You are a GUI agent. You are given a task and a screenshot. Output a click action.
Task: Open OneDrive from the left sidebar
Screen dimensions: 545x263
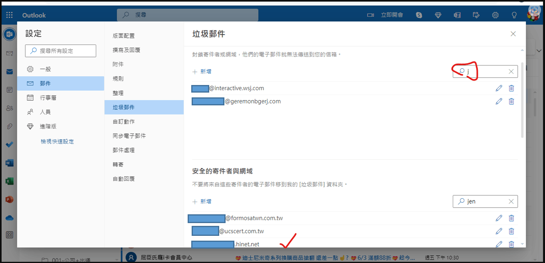coord(9,218)
